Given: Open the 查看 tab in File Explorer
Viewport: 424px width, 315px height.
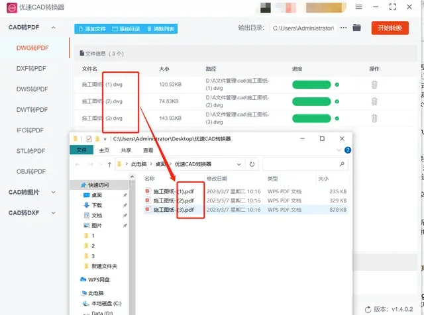Looking at the screenshot, I should (x=148, y=150).
